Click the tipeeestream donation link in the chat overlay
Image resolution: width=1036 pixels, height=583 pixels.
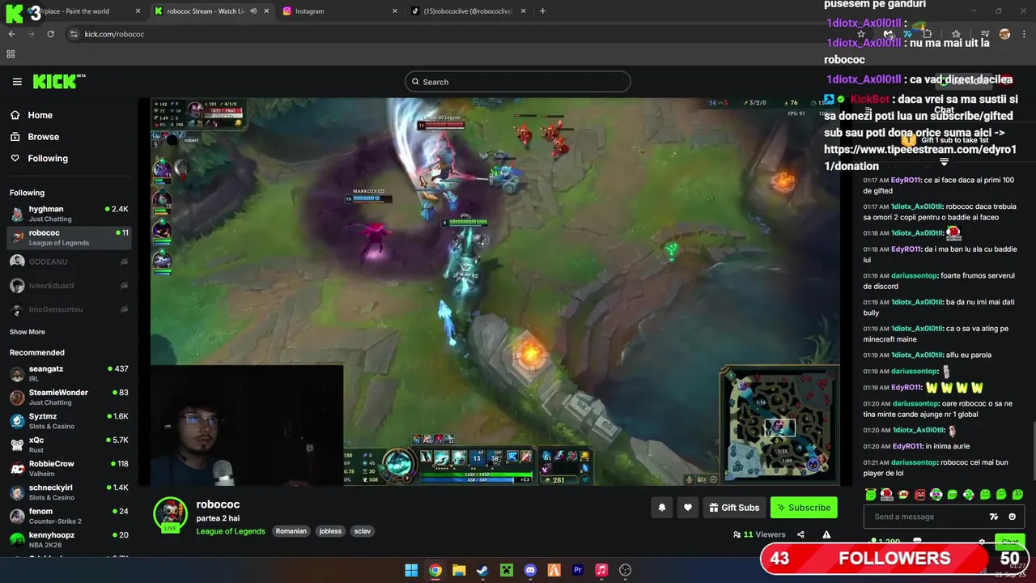(x=920, y=157)
